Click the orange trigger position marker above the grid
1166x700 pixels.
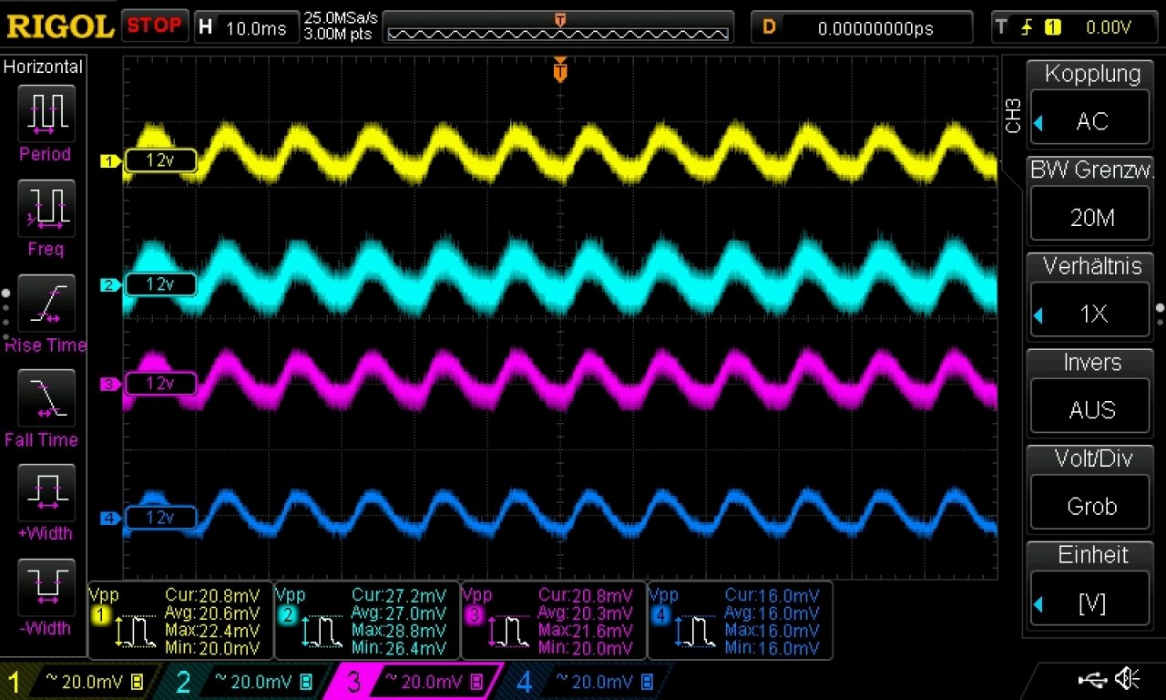point(560,69)
